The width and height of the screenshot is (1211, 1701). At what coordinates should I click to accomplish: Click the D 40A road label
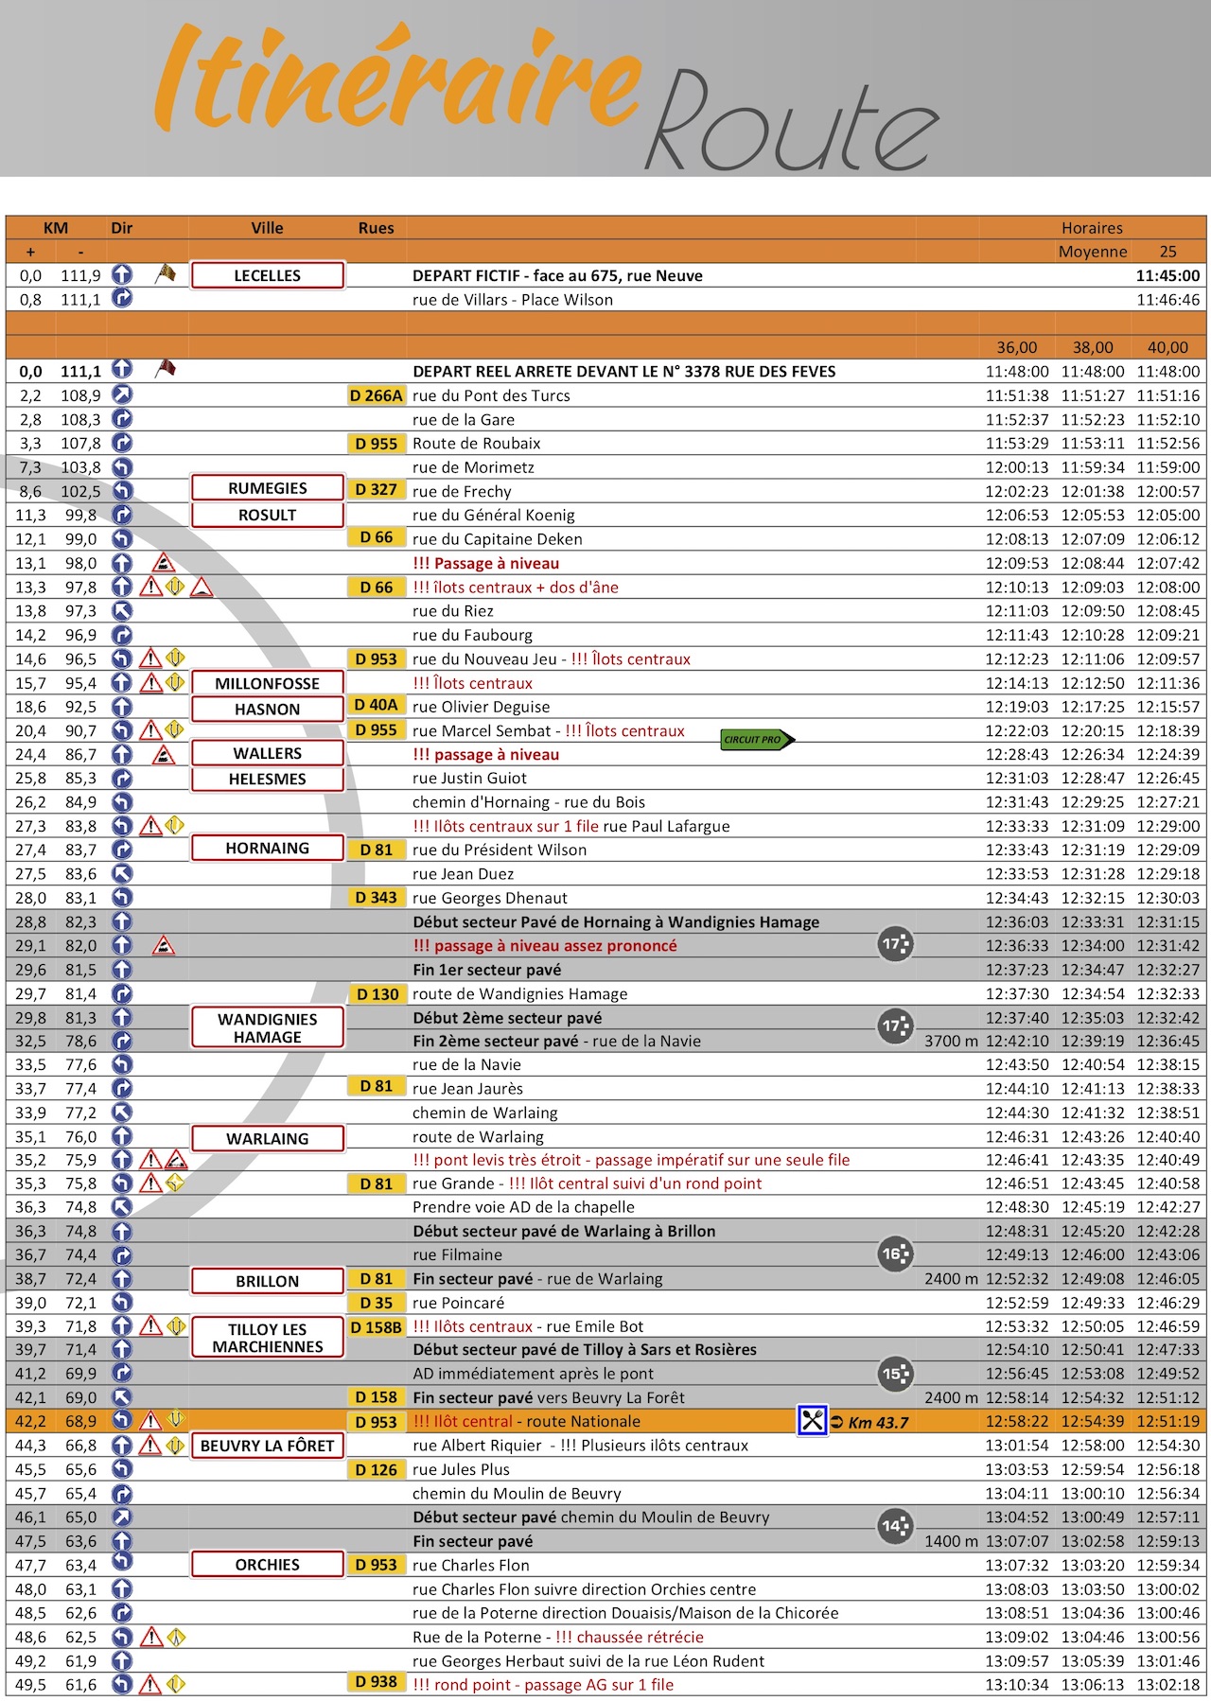376,705
